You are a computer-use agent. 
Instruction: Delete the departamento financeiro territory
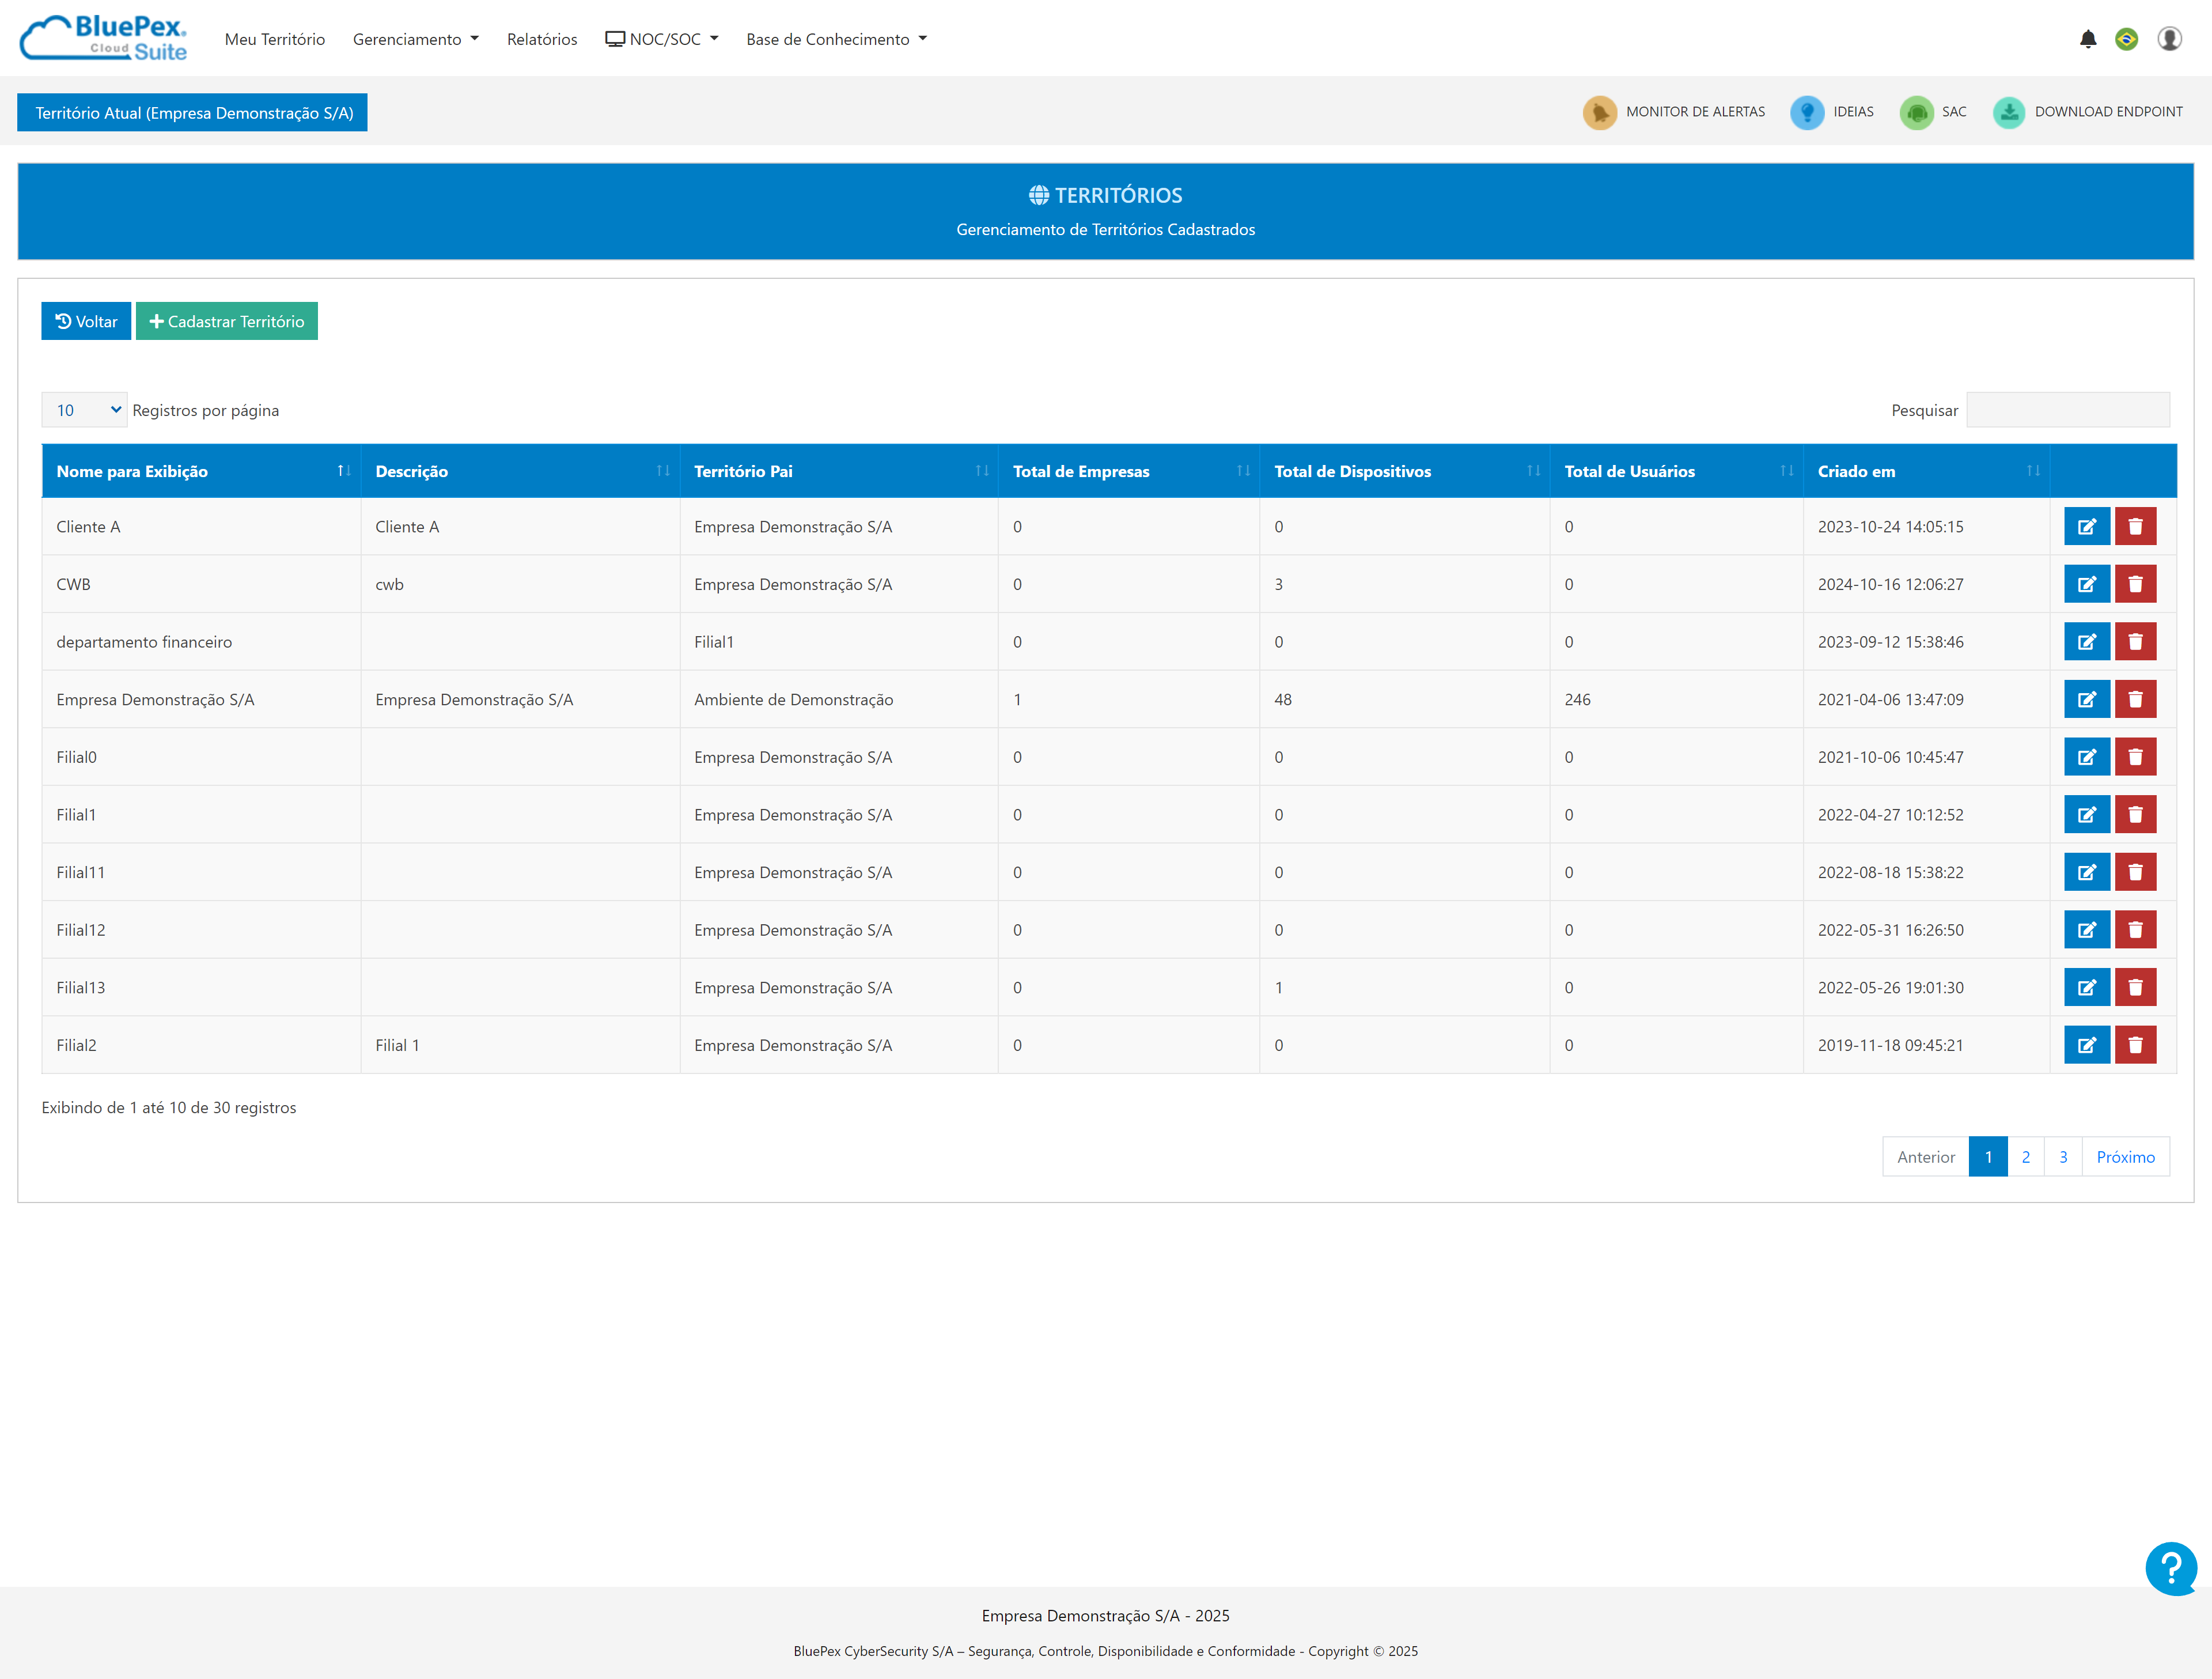pos(2135,641)
